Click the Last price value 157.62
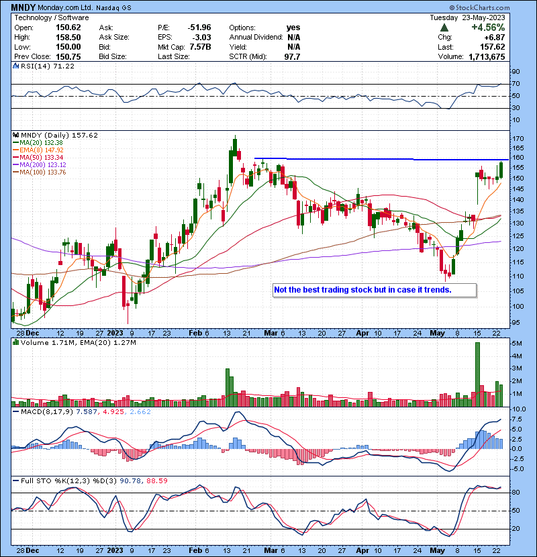 492,47
